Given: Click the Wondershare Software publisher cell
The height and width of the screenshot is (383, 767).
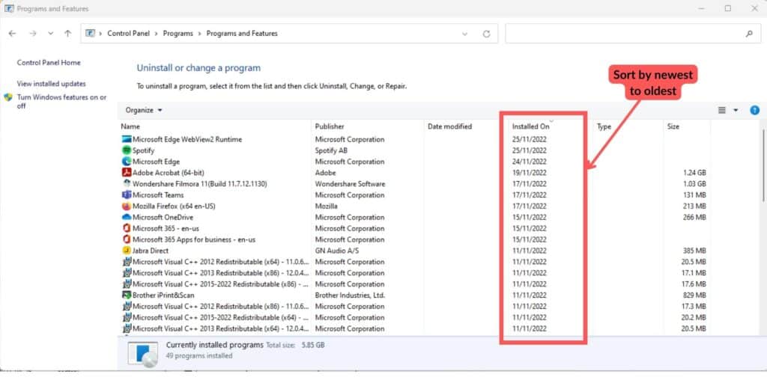Looking at the screenshot, I should [x=350, y=184].
